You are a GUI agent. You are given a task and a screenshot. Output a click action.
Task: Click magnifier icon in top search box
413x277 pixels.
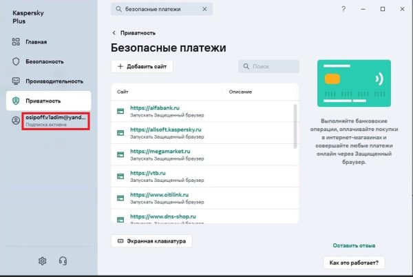[119, 9]
